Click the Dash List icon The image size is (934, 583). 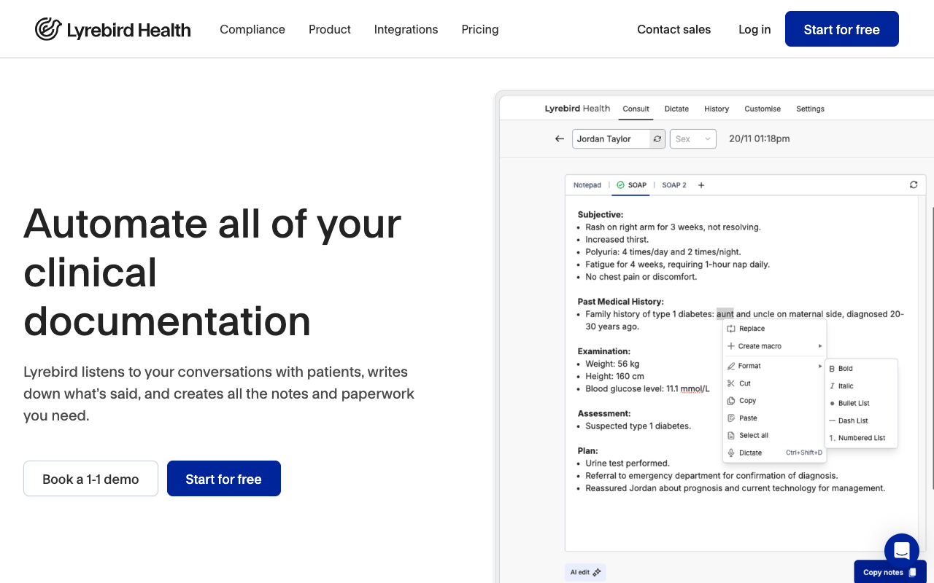pyautogui.click(x=833, y=420)
